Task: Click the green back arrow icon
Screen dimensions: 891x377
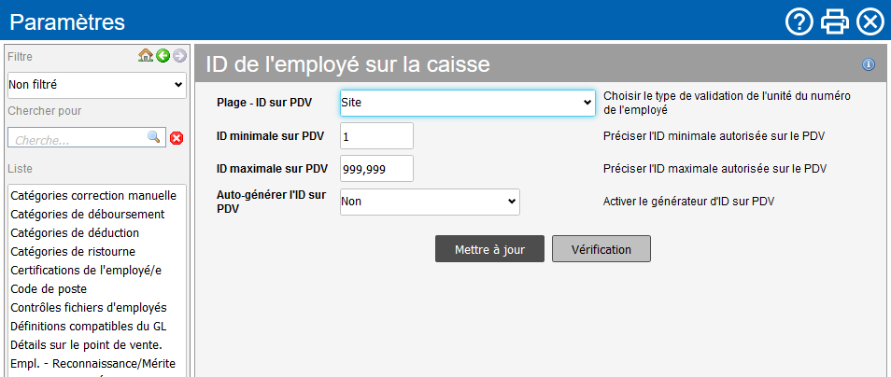Action: pyautogui.click(x=163, y=56)
